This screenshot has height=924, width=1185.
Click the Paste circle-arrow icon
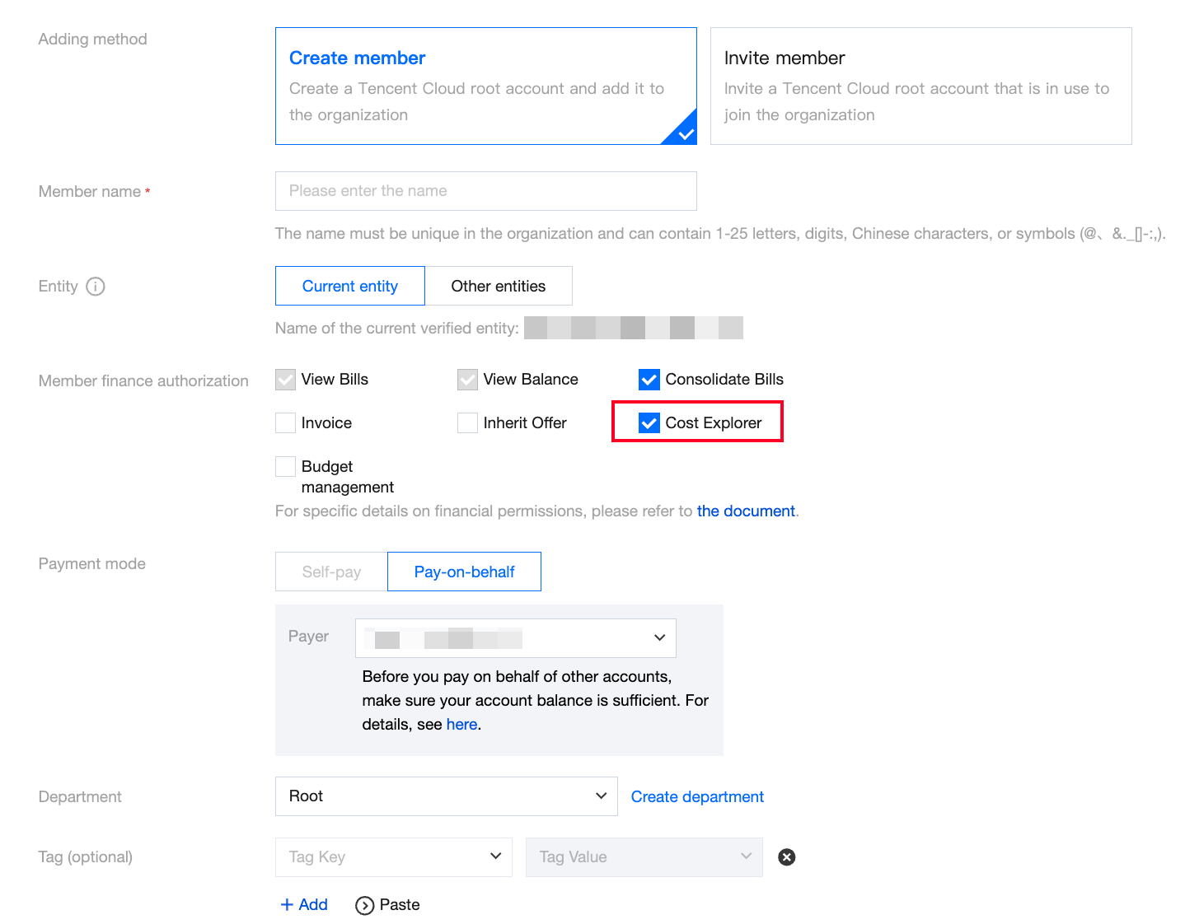point(364,905)
